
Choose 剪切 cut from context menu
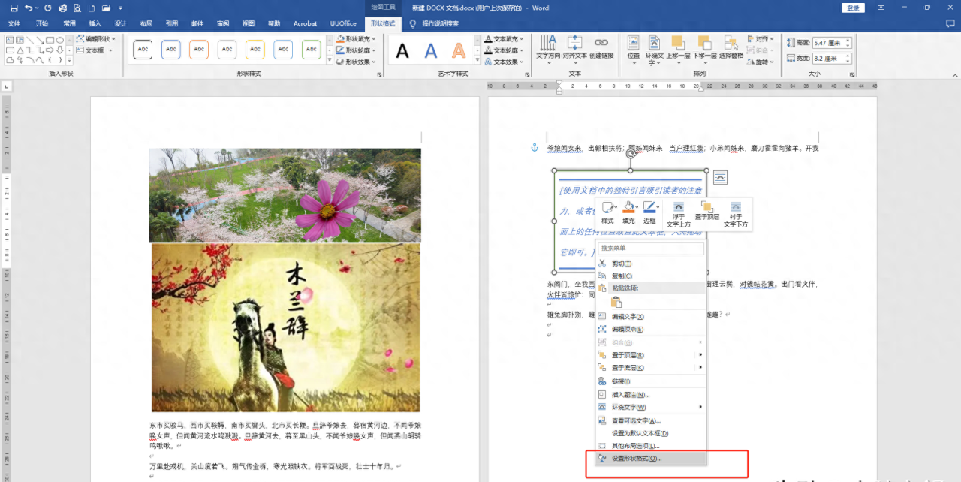651,264
